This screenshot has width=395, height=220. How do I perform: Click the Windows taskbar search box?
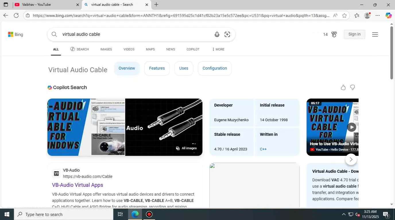[x=63, y=214]
